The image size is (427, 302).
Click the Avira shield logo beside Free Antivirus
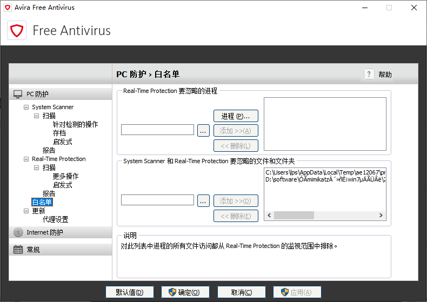tap(17, 30)
